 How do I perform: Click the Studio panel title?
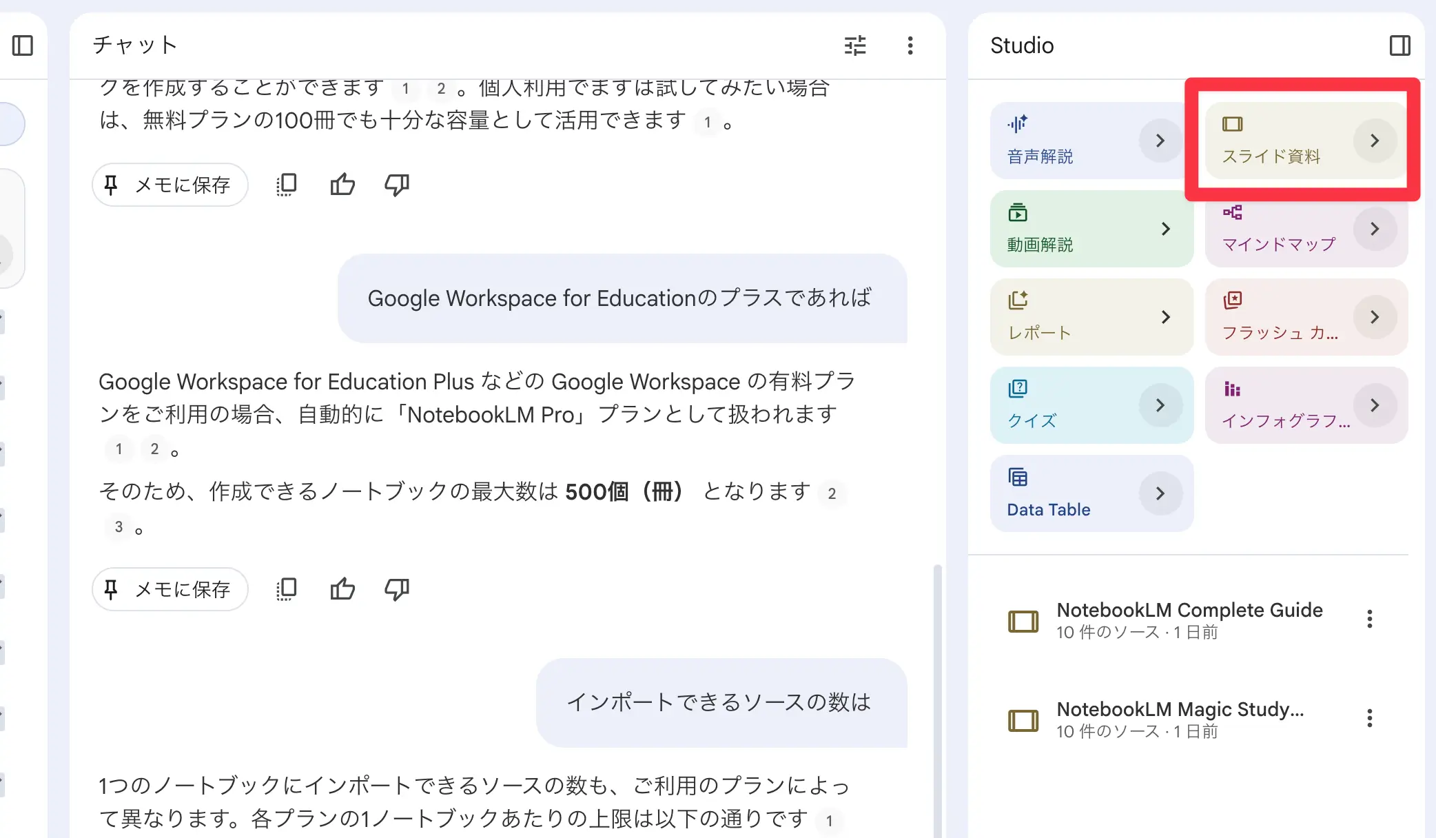click(1022, 45)
